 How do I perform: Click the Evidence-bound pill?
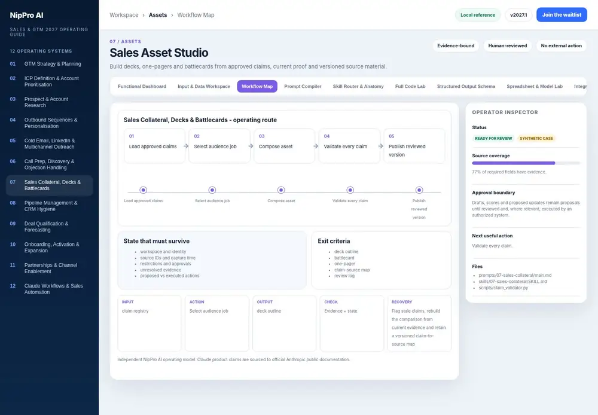coord(456,46)
